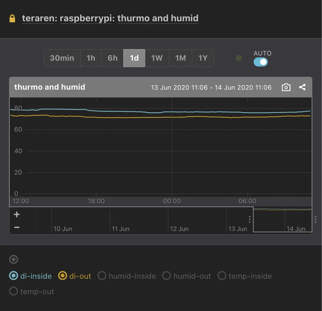Zoom out with the minus icon

17,227
